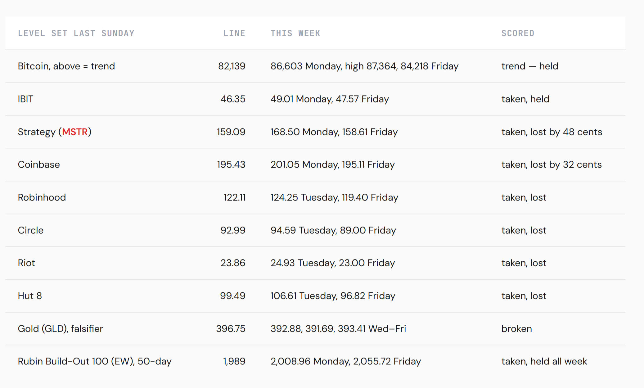
Task: Click the Coinbase row label
Action: coord(39,165)
